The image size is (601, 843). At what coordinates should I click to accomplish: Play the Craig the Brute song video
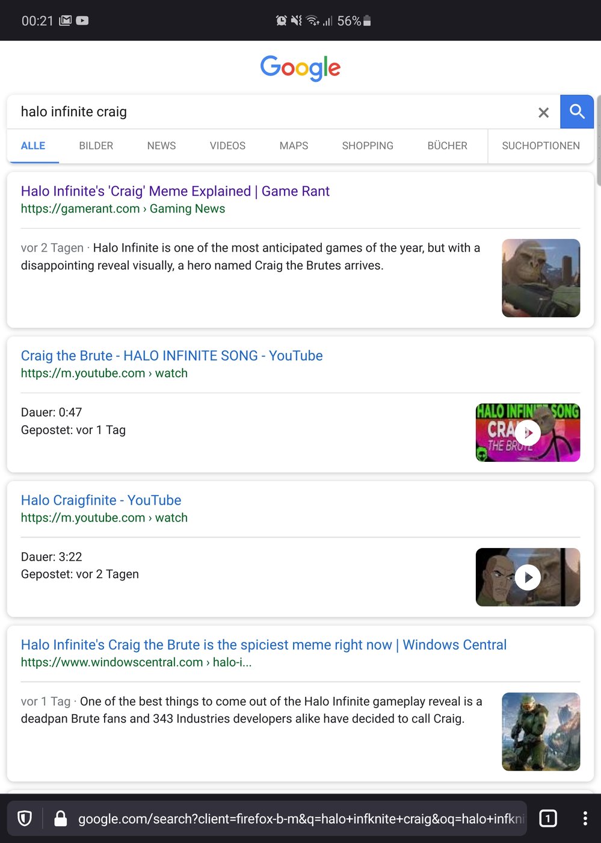coord(528,432)
